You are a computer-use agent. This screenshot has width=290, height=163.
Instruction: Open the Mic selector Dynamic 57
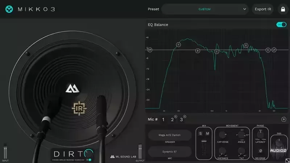point(170,152)
